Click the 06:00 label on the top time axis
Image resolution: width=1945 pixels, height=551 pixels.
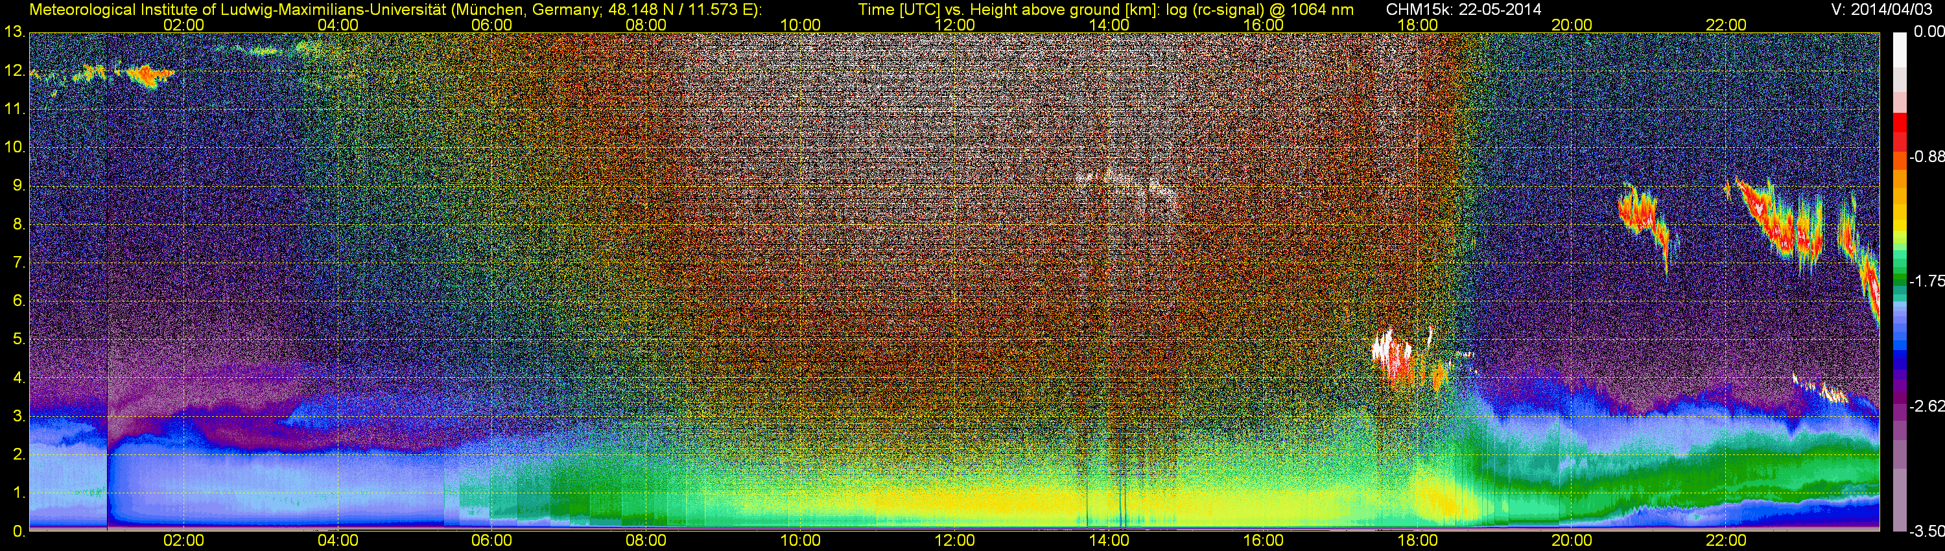(491, 25)
